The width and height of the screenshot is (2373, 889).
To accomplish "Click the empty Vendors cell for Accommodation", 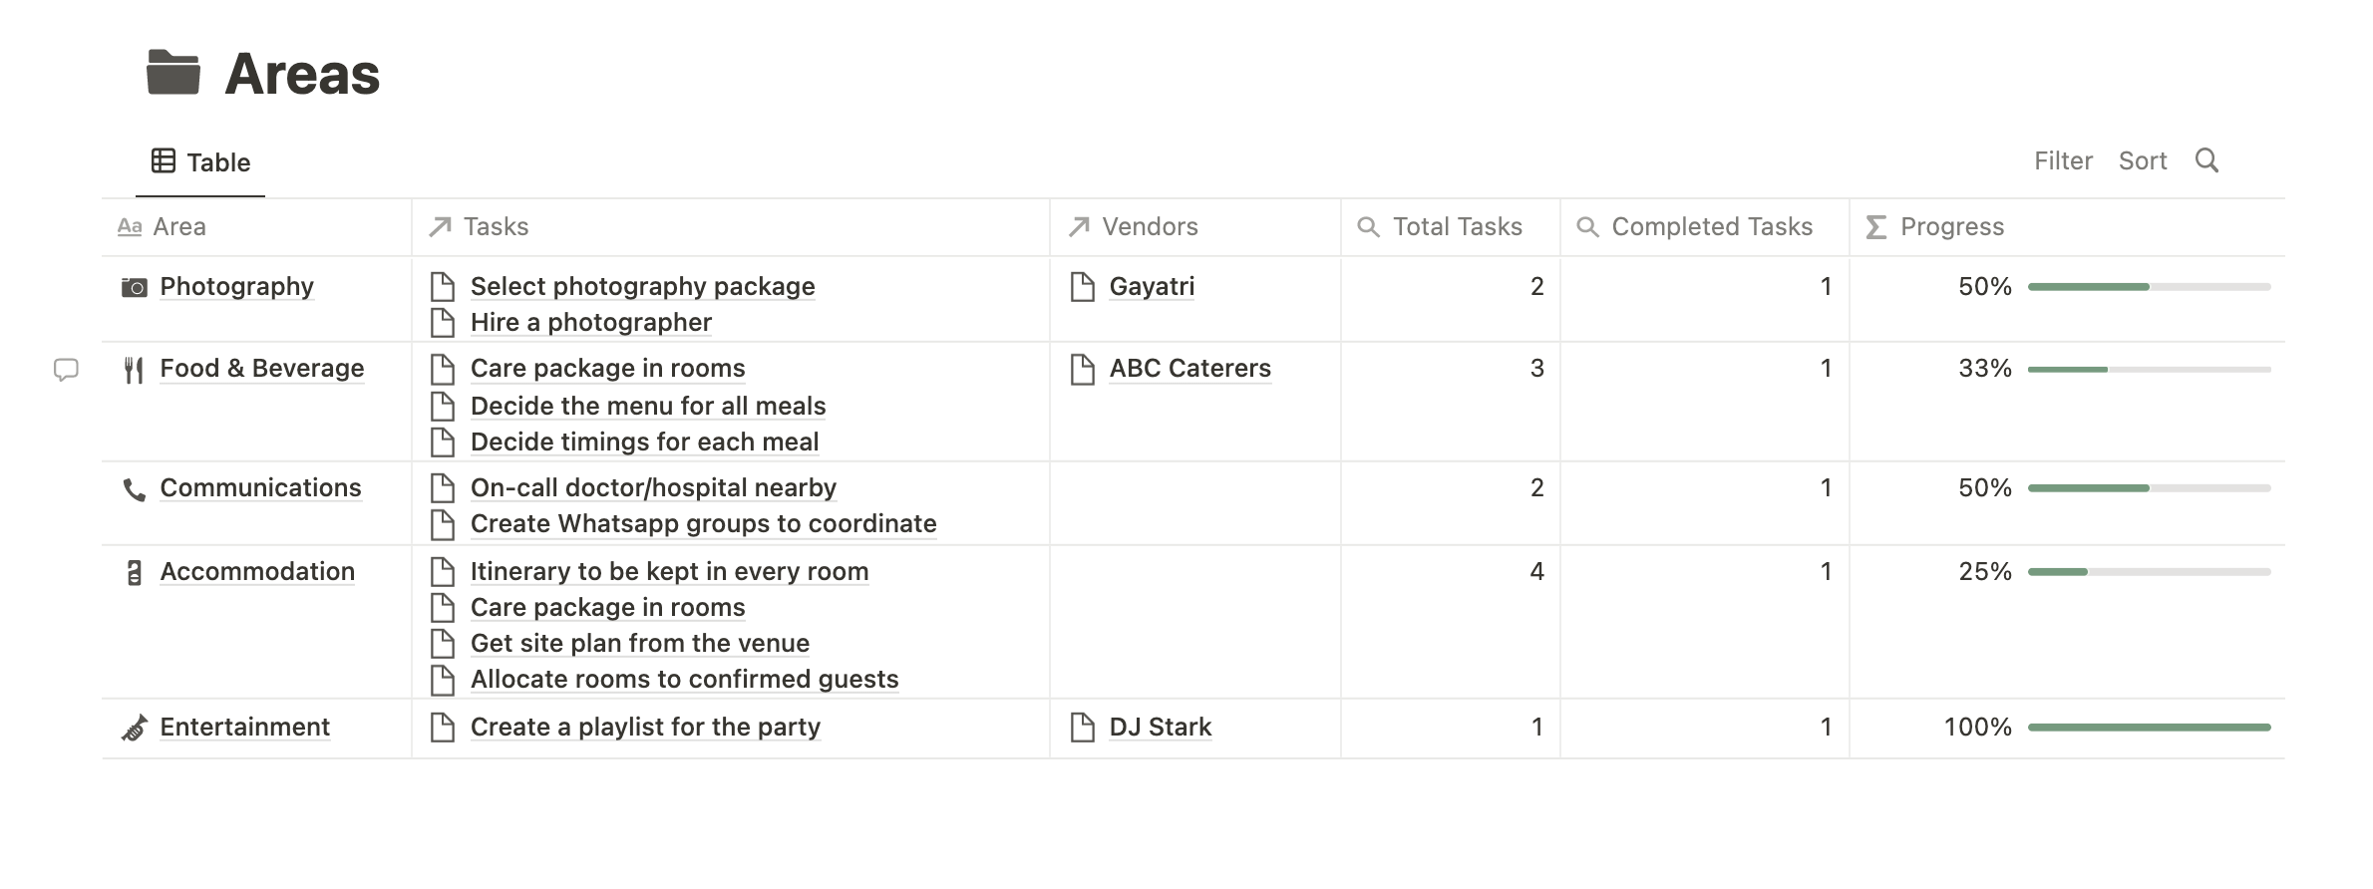I will [x=1195, y=622].
